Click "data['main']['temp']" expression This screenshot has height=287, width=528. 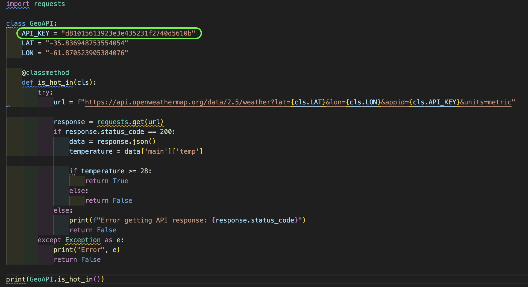point(164,151)
